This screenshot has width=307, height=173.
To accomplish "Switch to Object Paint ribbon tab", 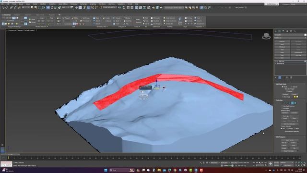I will pos(40,15).
